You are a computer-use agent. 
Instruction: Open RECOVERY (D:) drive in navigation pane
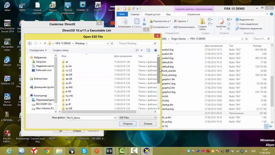coord(44,104)
